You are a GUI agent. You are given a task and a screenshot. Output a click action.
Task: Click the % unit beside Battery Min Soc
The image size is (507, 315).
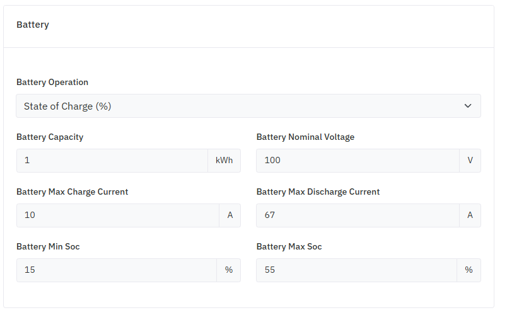(228, 270)
